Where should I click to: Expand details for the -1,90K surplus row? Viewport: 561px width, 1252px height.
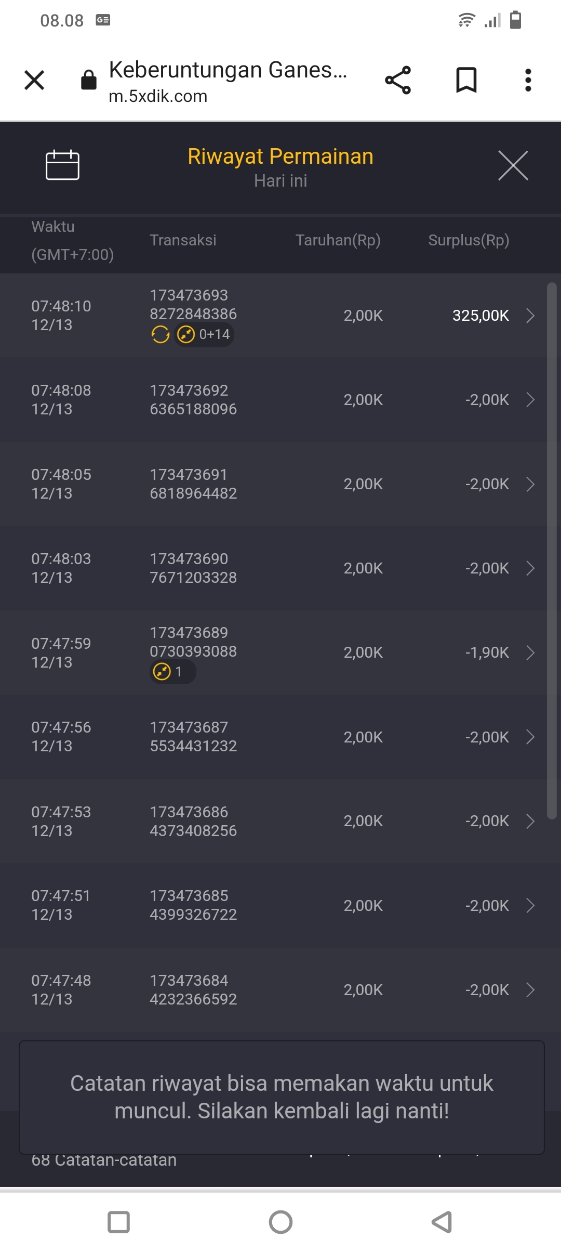click(x=530, y=653)
